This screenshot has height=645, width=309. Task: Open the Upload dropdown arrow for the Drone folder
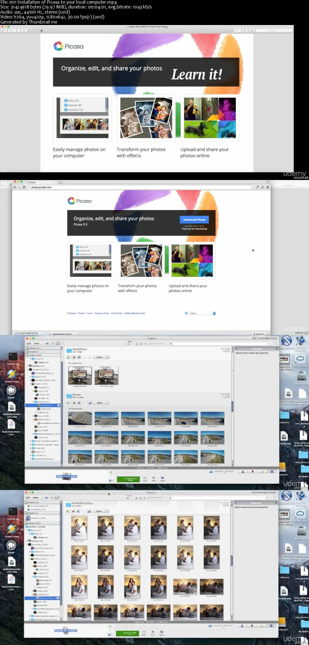coord(108,403)
